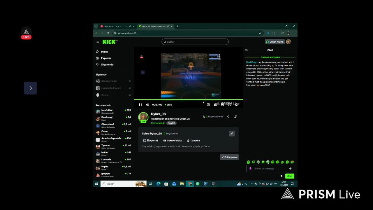Click in the Enviar un mensaje field
Image resolution: width=373 pixels, height=210 pixels.
tap(270, 169)
